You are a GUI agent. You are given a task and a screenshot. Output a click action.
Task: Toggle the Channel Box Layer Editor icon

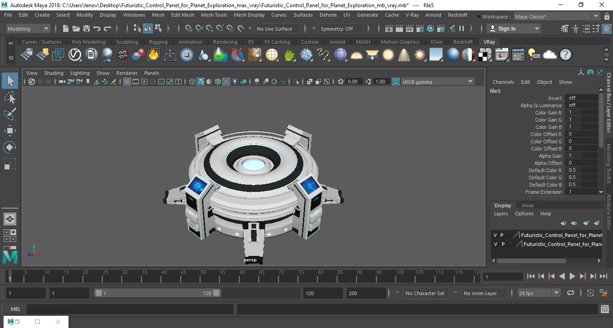(607, 28)
